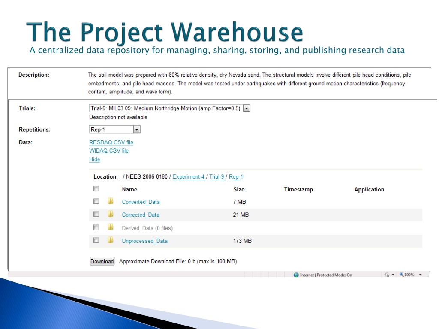The width and height of the screenshot is (439, 329).
Task: Click the Derived_Data folder icon
Action: (111, 227)
